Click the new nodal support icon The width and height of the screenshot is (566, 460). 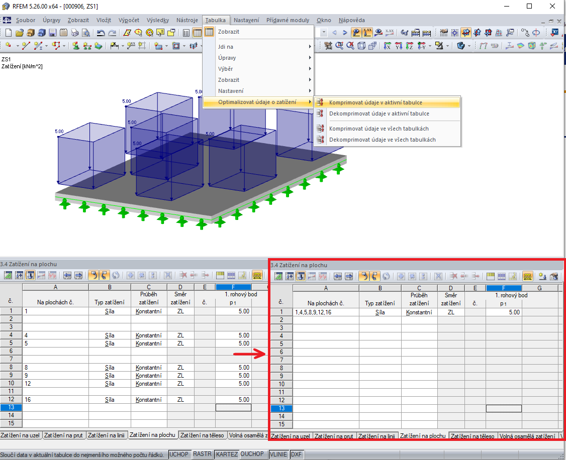point(76,46)
